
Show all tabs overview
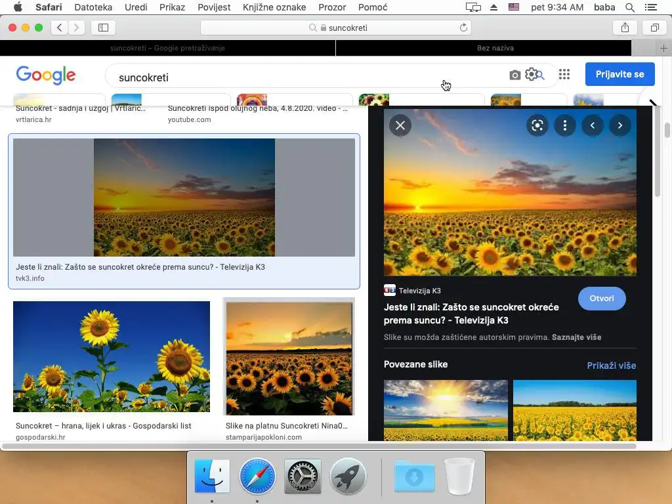654,28
